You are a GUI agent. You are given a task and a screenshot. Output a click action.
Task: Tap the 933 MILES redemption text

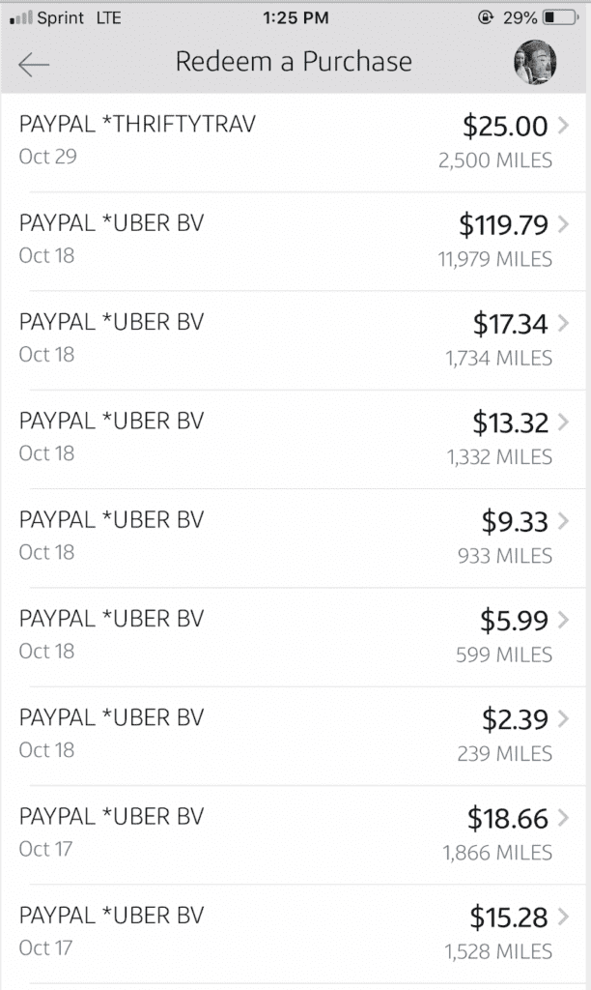coord(505,556)
